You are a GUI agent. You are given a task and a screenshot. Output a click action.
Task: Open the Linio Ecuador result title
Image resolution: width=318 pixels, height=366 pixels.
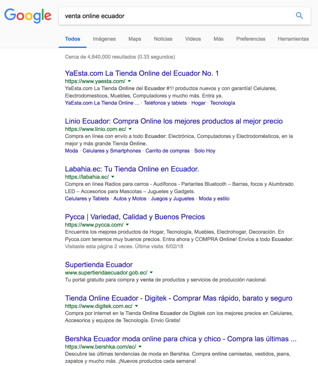[174, 121]
